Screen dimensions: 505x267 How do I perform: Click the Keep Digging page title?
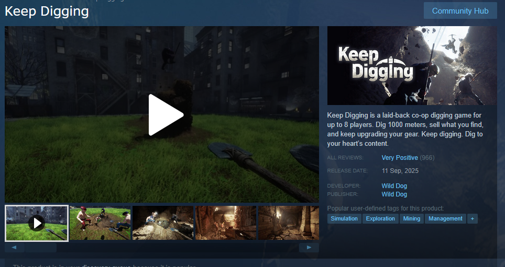click(47, 11)
